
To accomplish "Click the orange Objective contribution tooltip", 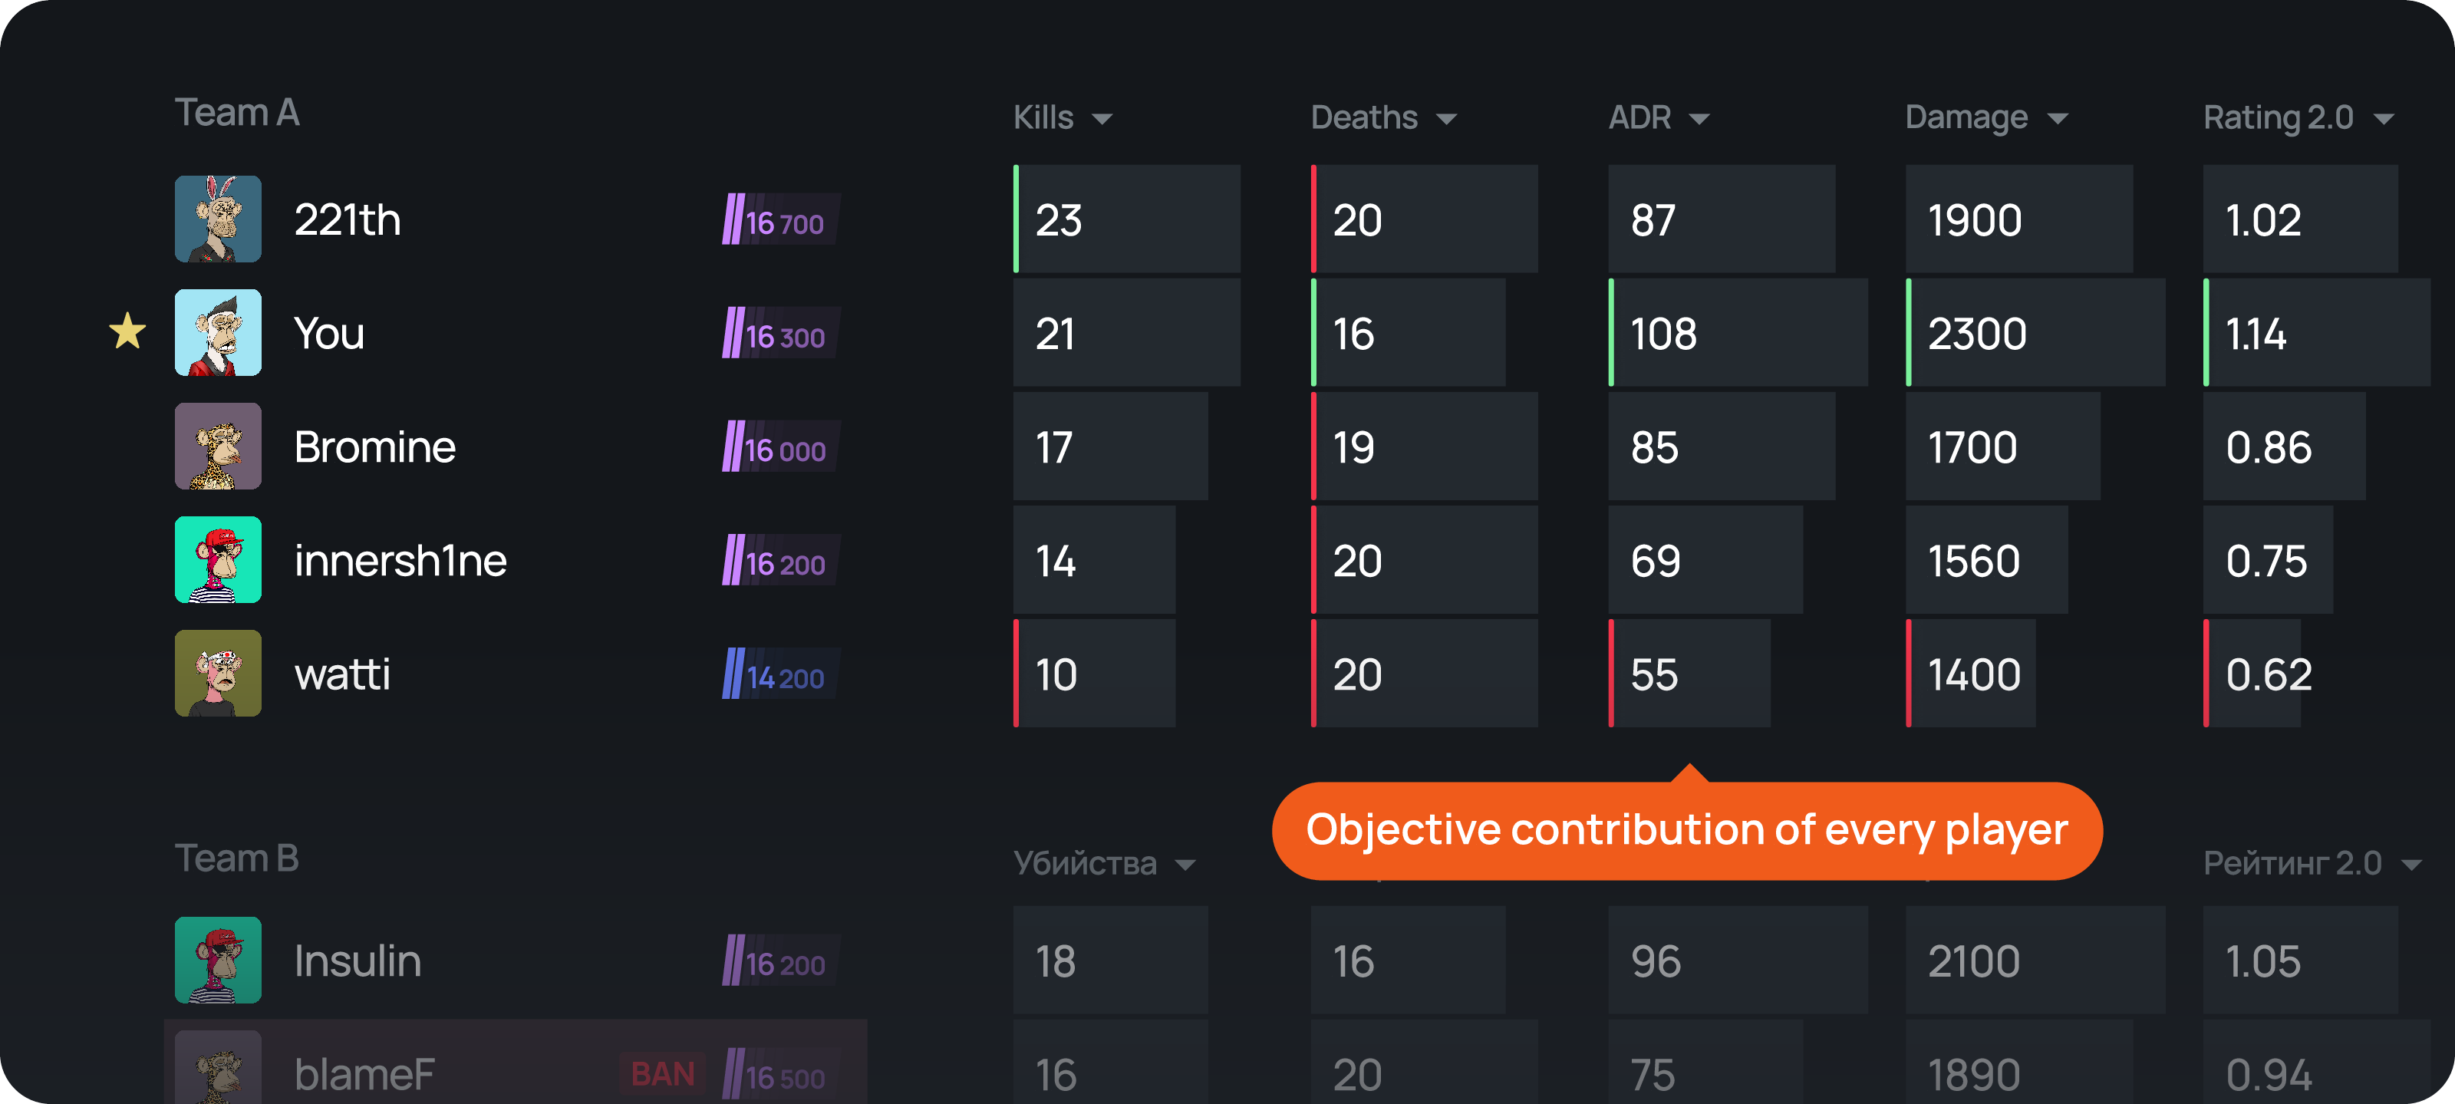I will point(1686,830).
